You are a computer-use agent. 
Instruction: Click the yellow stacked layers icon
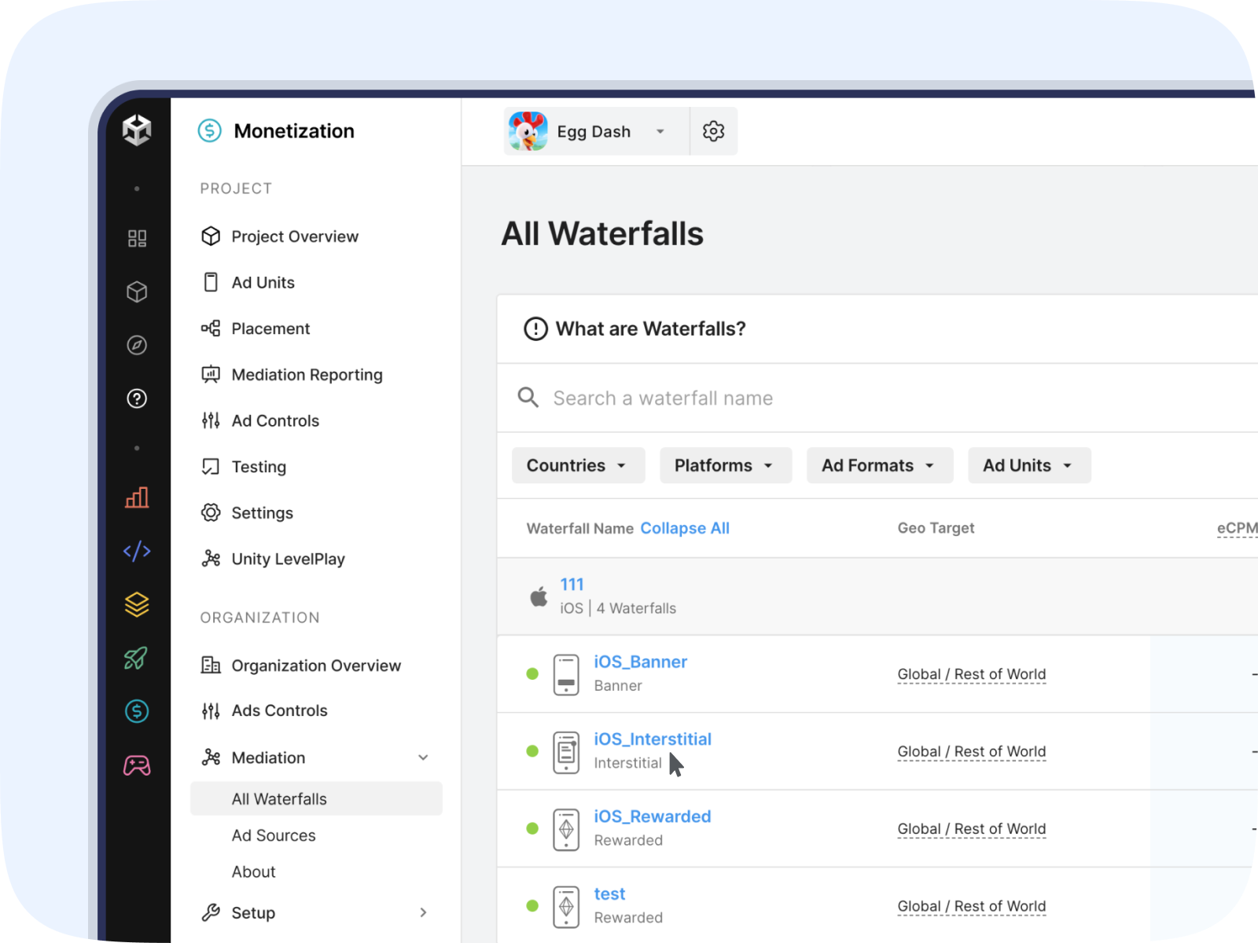137,604
